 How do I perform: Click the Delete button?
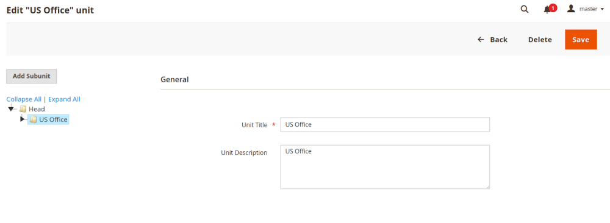pos(540,40)
